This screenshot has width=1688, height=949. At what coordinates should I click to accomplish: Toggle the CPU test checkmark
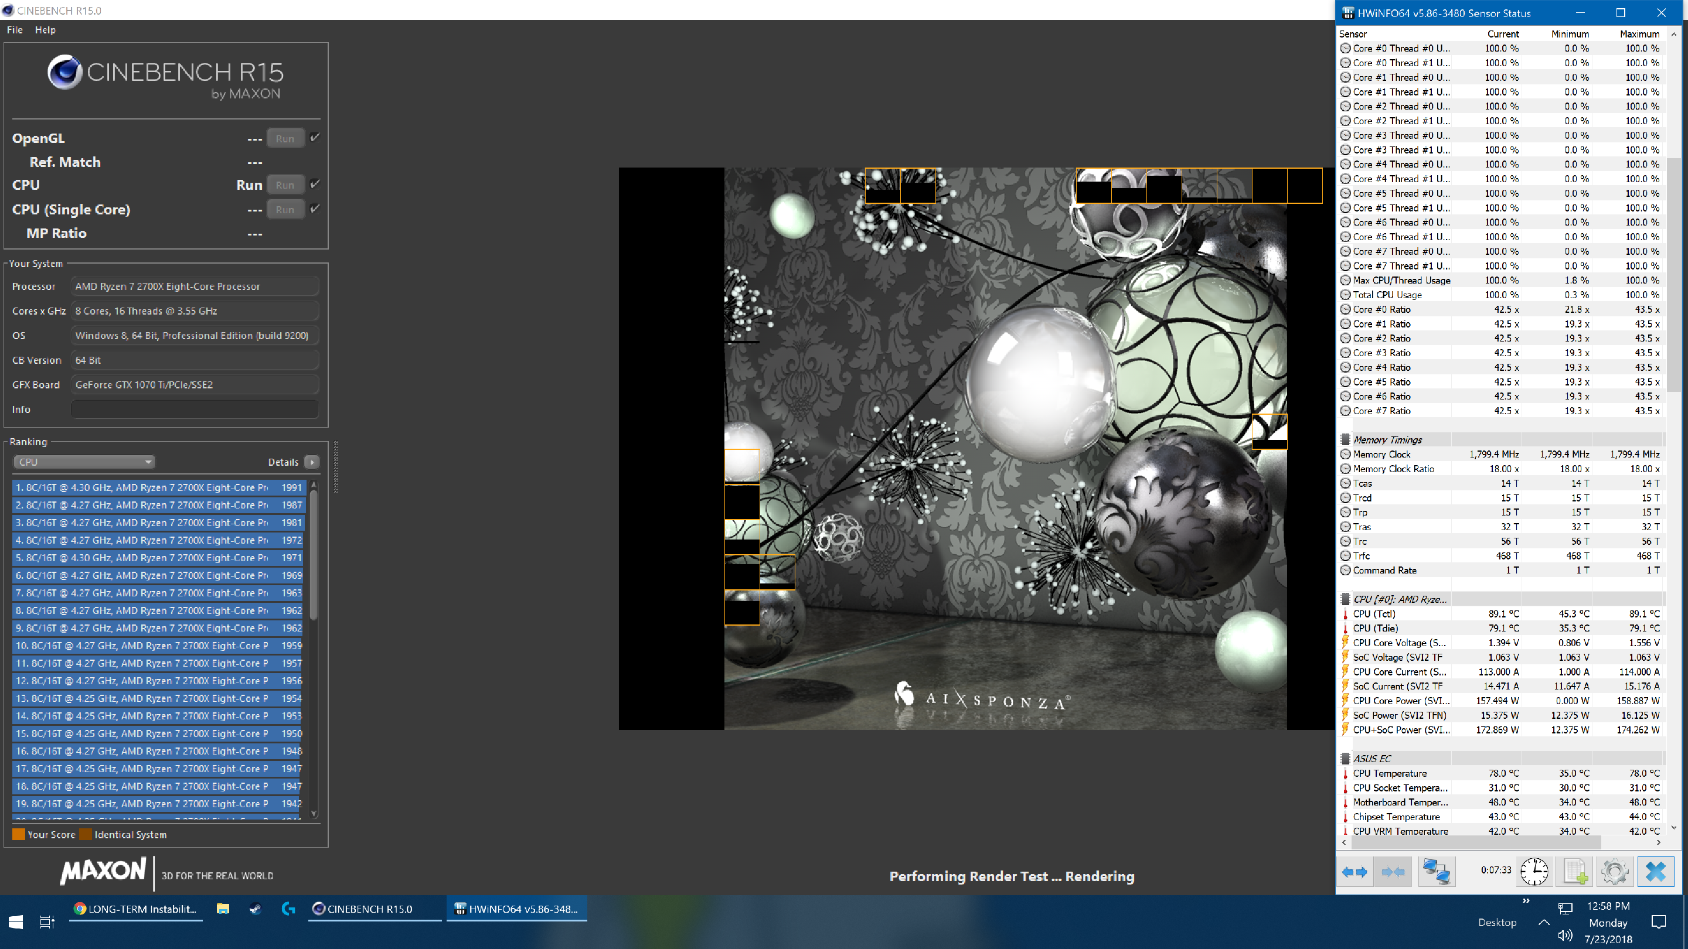(315, 184)
